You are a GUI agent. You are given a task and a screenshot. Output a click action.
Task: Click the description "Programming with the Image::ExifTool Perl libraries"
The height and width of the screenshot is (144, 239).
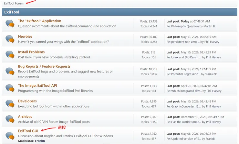(55, 91)
